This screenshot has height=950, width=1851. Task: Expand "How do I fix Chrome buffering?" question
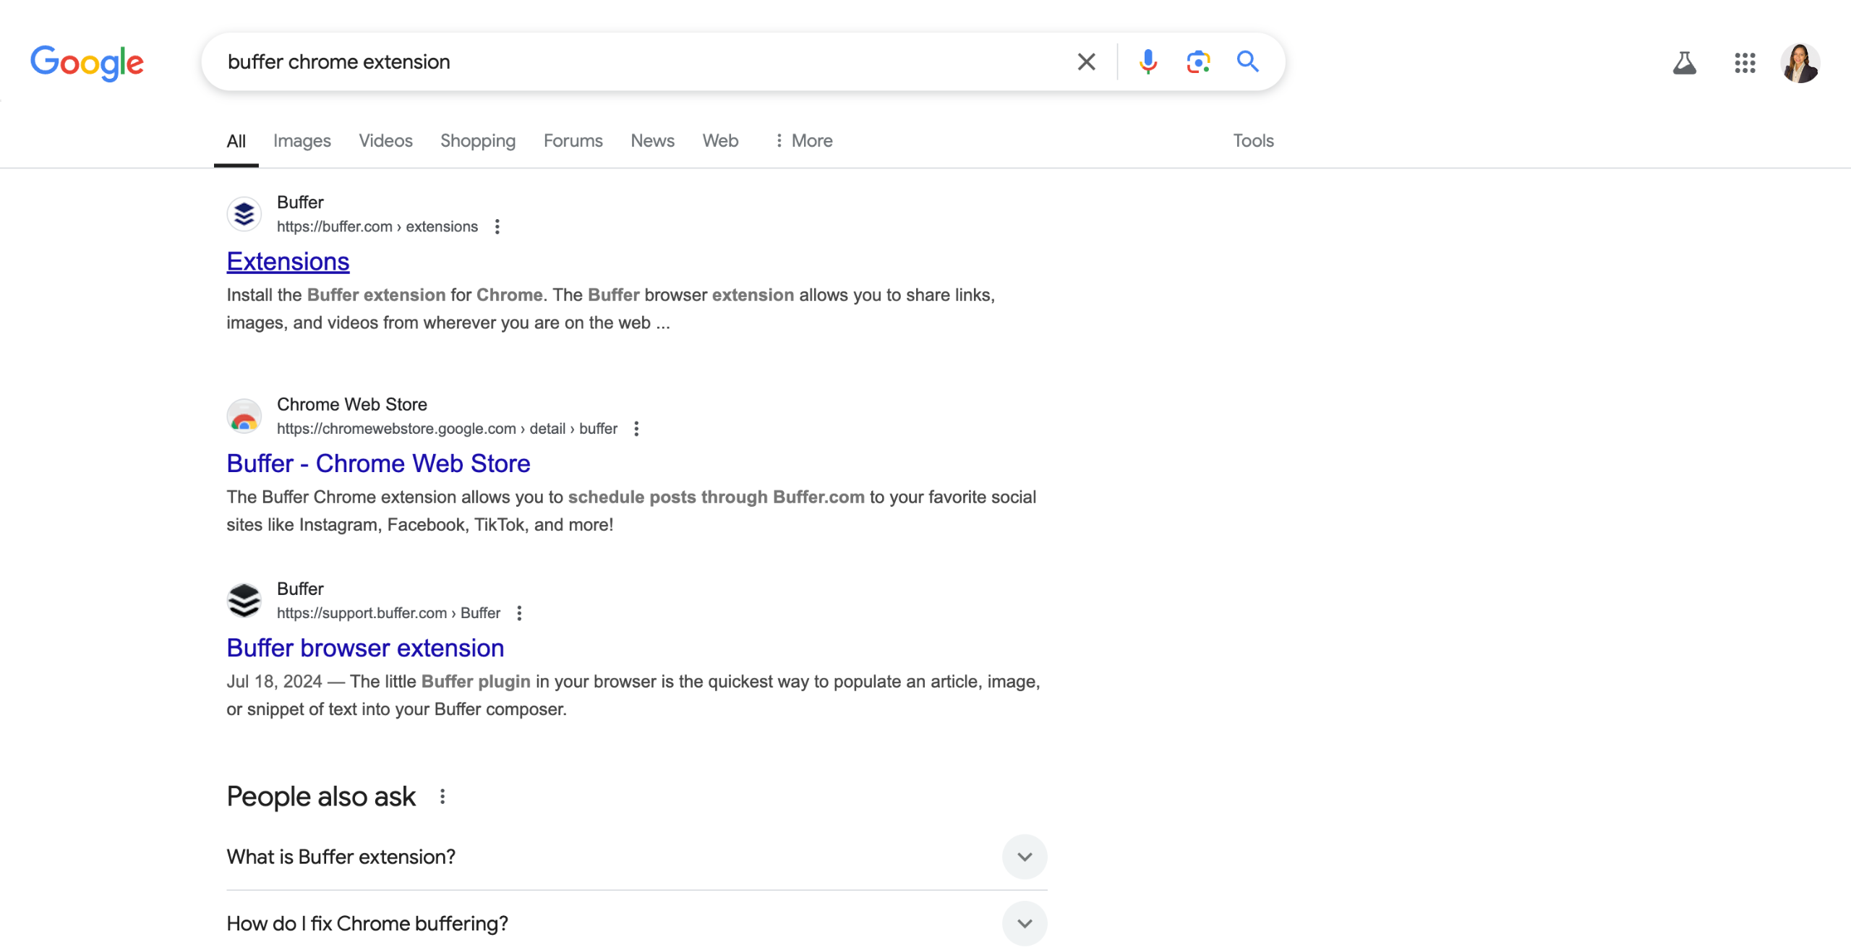click(1024, 923)
